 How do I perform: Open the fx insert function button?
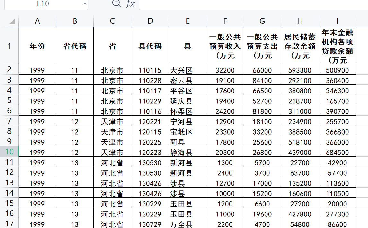pos(130,4)
